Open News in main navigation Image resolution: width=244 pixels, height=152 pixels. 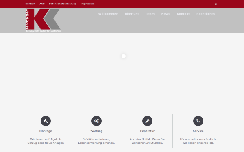click(x=166, y=14)
